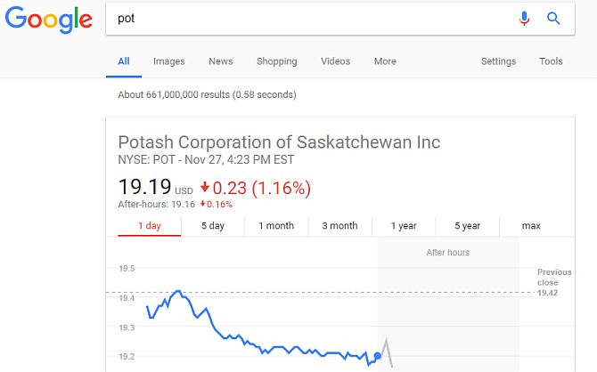This screenshot has height=372, width=597.
Task: Switch the chart to 1 month
Action: point(276,226)
